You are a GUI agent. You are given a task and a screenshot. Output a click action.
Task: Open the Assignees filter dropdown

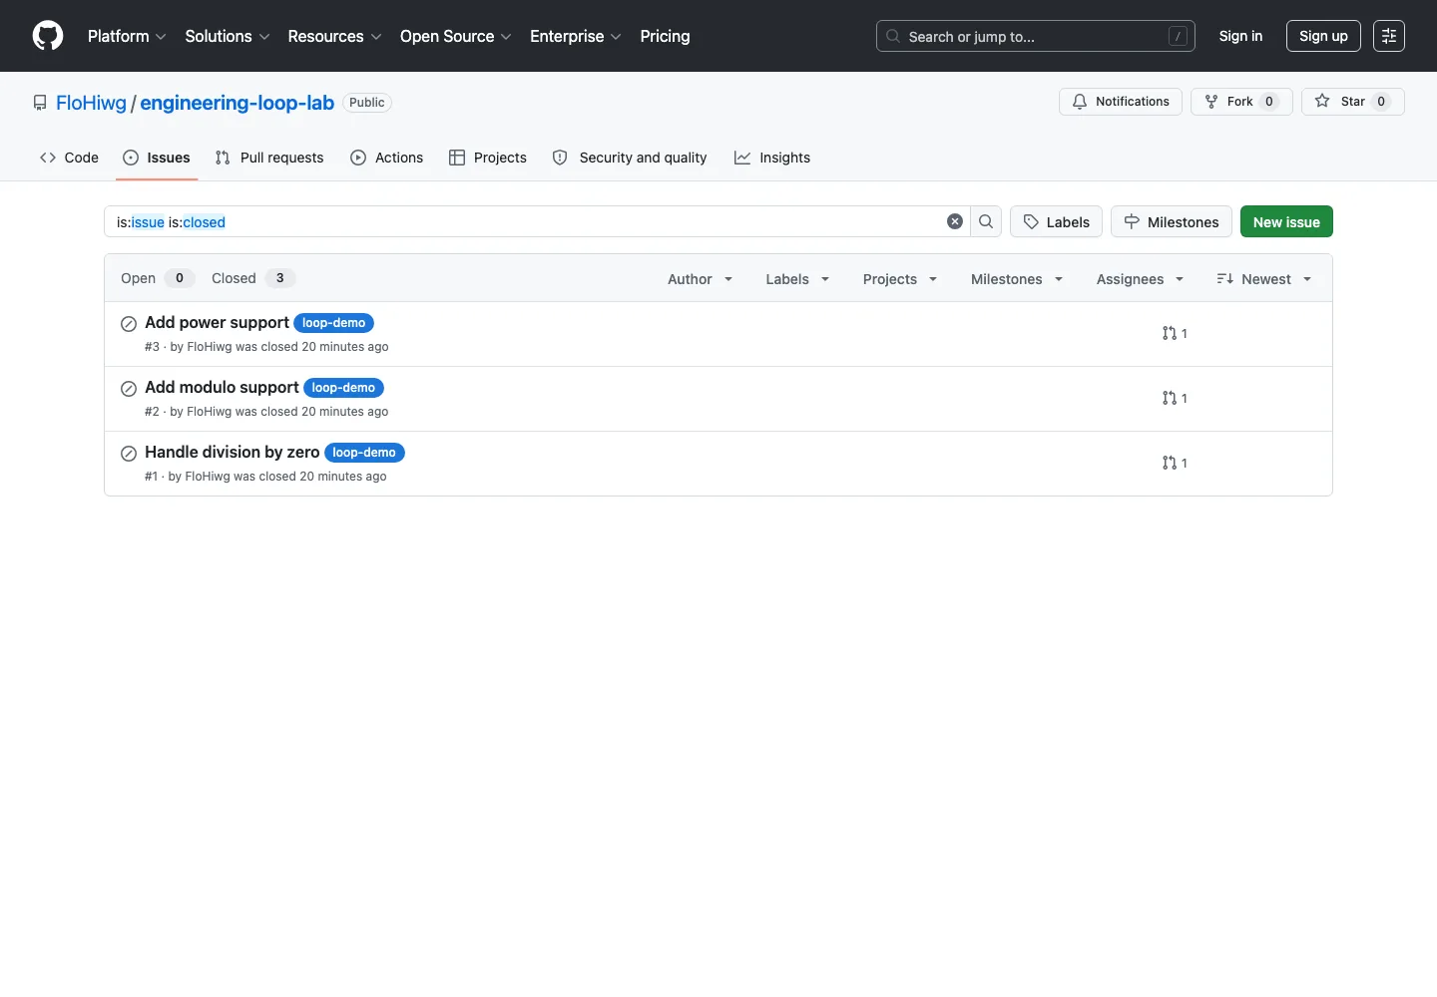click(1140, 279)
